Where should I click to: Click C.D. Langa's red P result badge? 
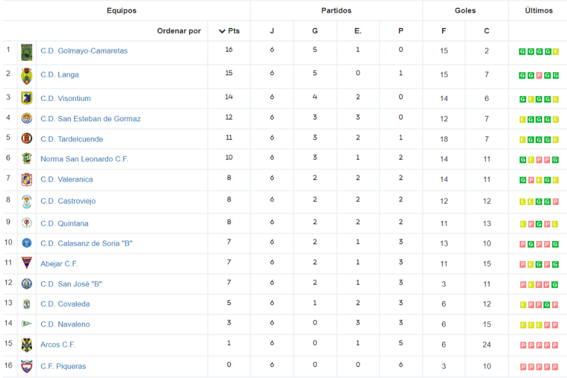(539, 76)
